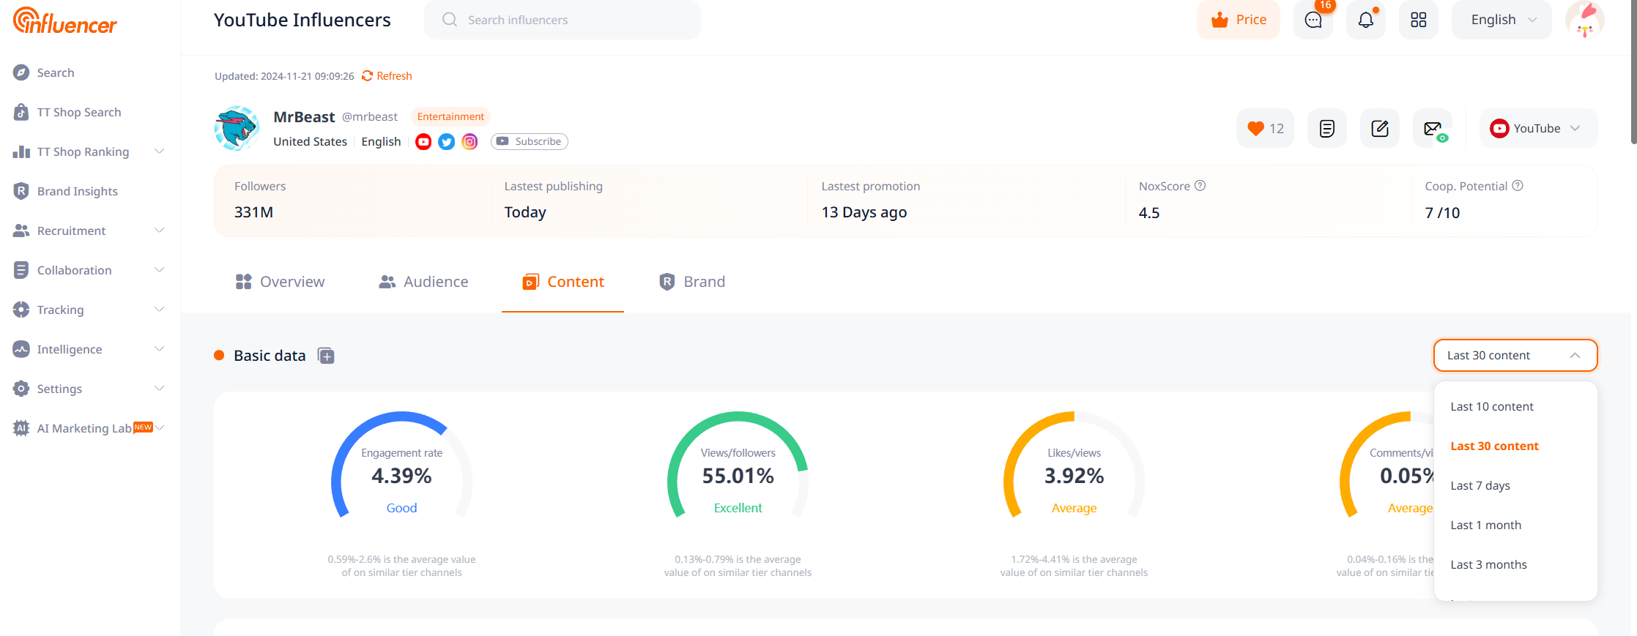Click the notification bell icon

click(1365, 20)
